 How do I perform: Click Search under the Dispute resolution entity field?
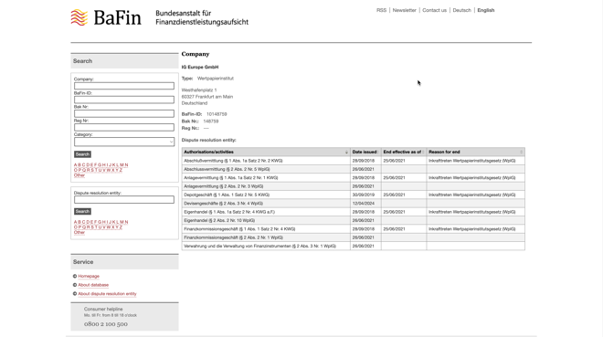point(82,211)
